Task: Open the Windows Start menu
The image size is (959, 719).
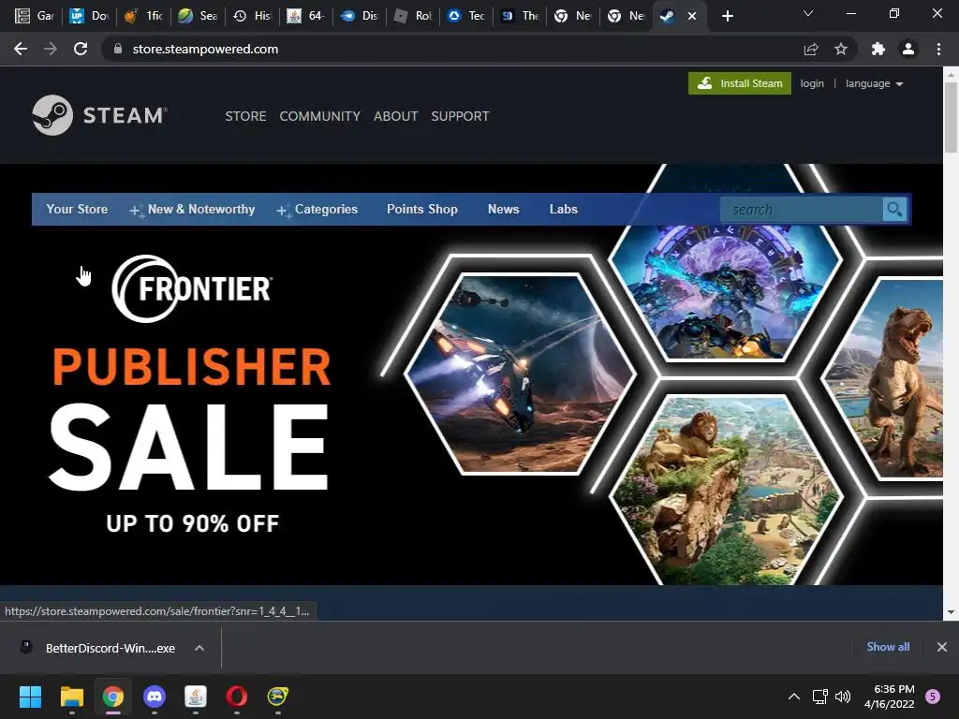Action: point(30,697)
